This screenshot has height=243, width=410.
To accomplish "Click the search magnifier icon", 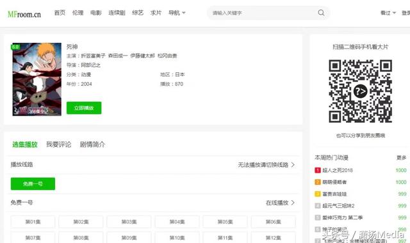I will pos(321,13).
